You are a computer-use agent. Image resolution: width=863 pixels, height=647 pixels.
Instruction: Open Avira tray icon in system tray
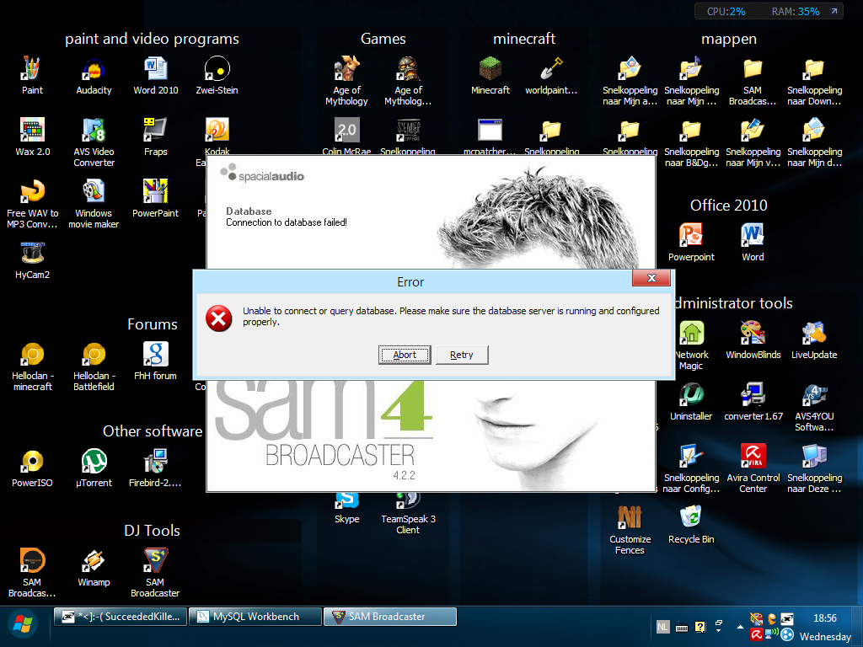pyautogui.click(x=757, y=635)
